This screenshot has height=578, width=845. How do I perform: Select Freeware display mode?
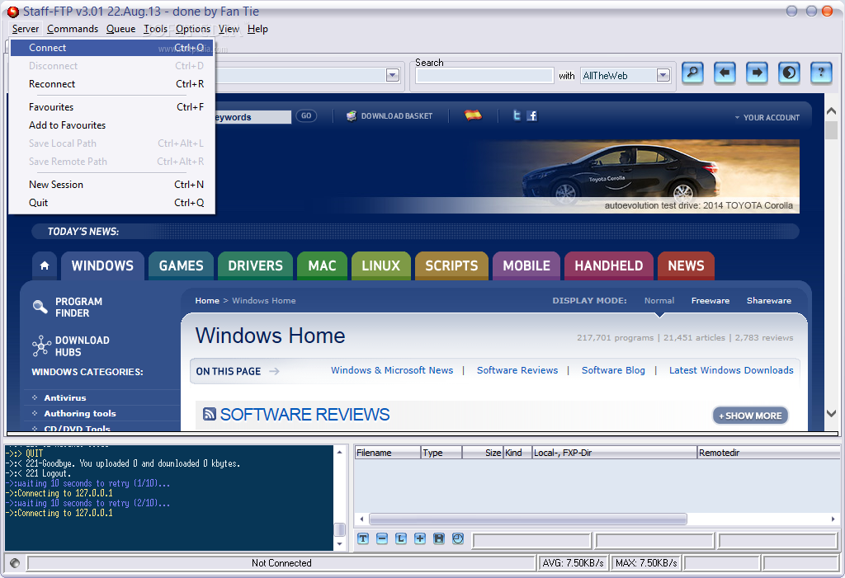pos(710,301)
